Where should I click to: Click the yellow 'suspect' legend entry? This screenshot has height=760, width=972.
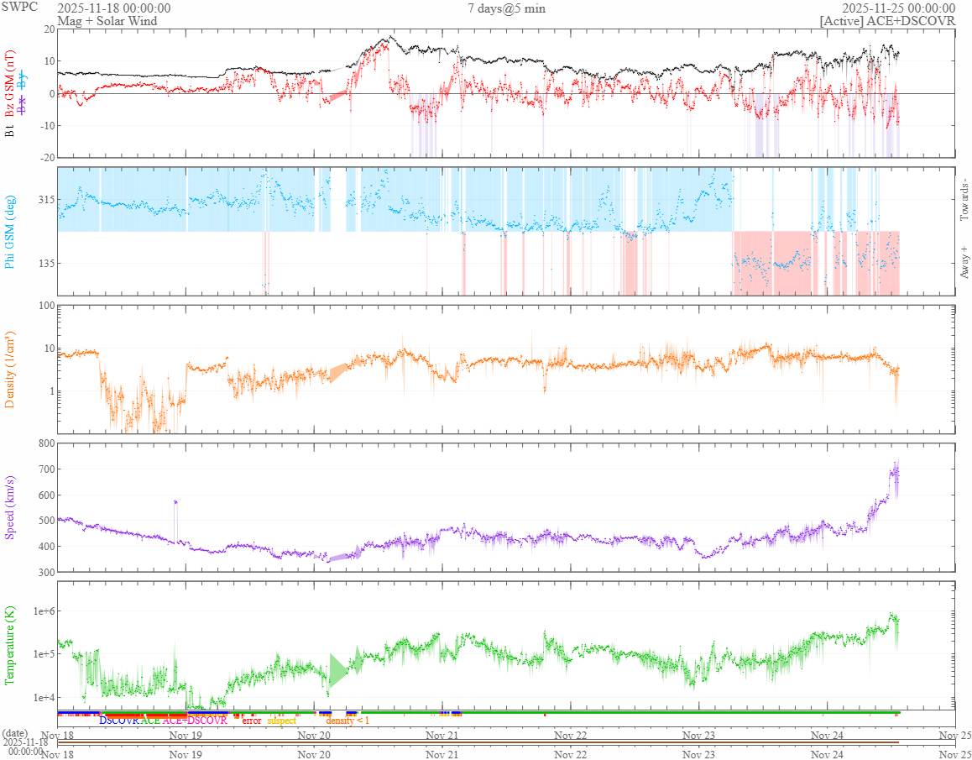tap(281, 721)
